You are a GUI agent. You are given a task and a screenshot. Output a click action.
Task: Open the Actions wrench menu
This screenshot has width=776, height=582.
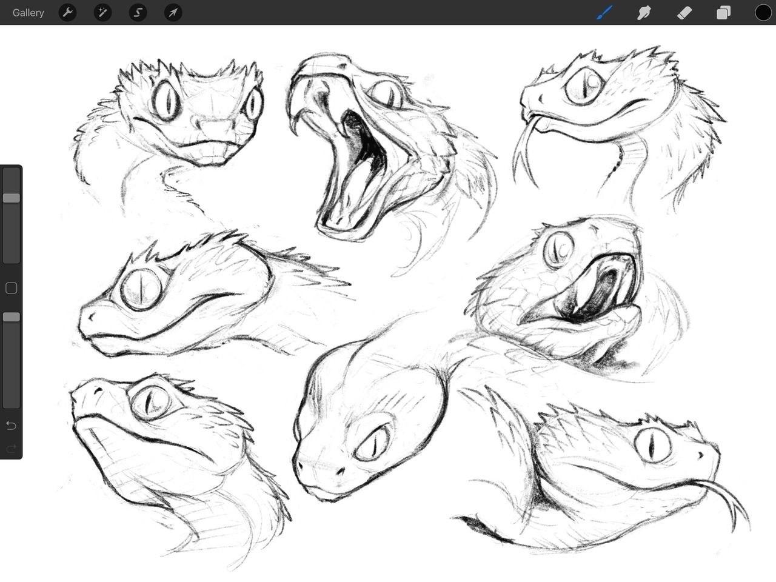pos(67,12)
